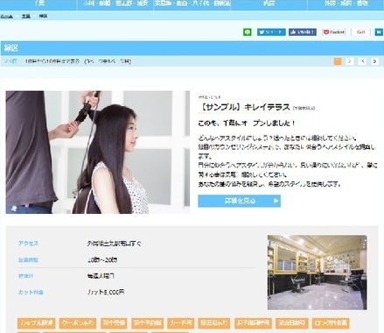Click the カップル歓迎 tag
This screenshot has width=384, height=333.
click(37, 323)
